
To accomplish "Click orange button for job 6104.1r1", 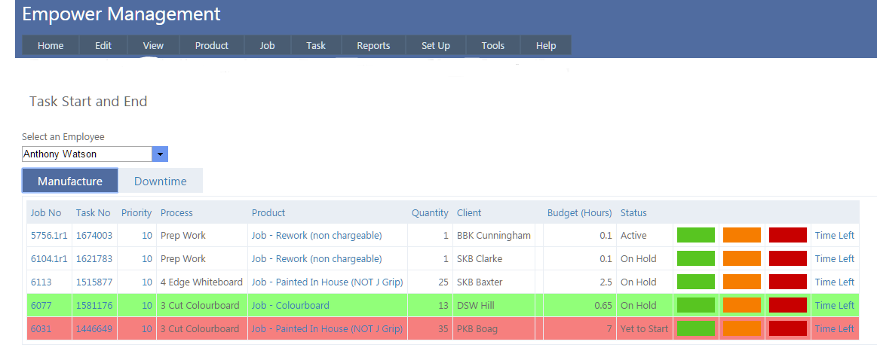I will (741, 258).
